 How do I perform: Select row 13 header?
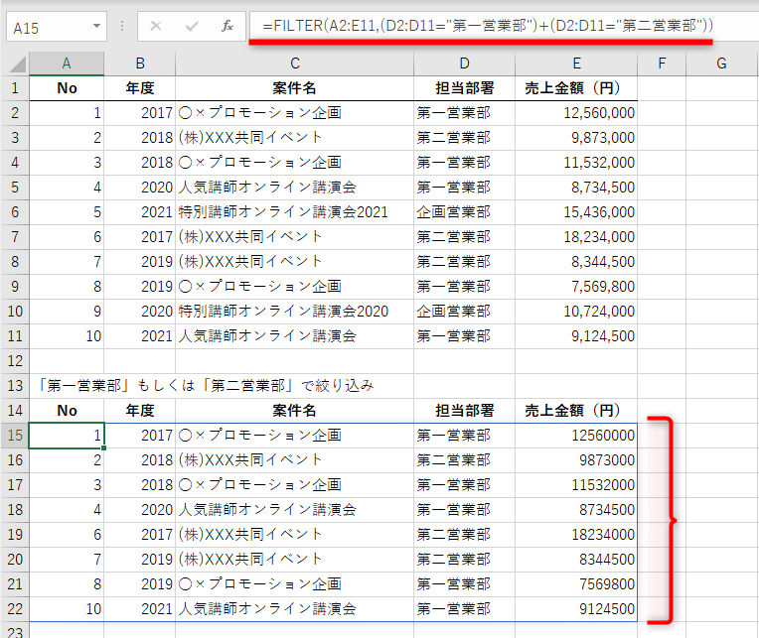[15, 386]
